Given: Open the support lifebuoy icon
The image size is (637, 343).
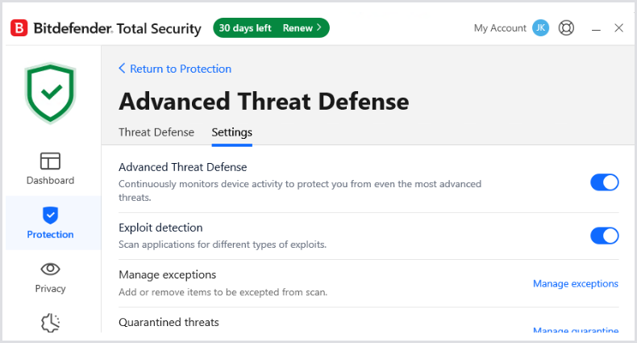Looking at the screenshot, I should (567, 28).
